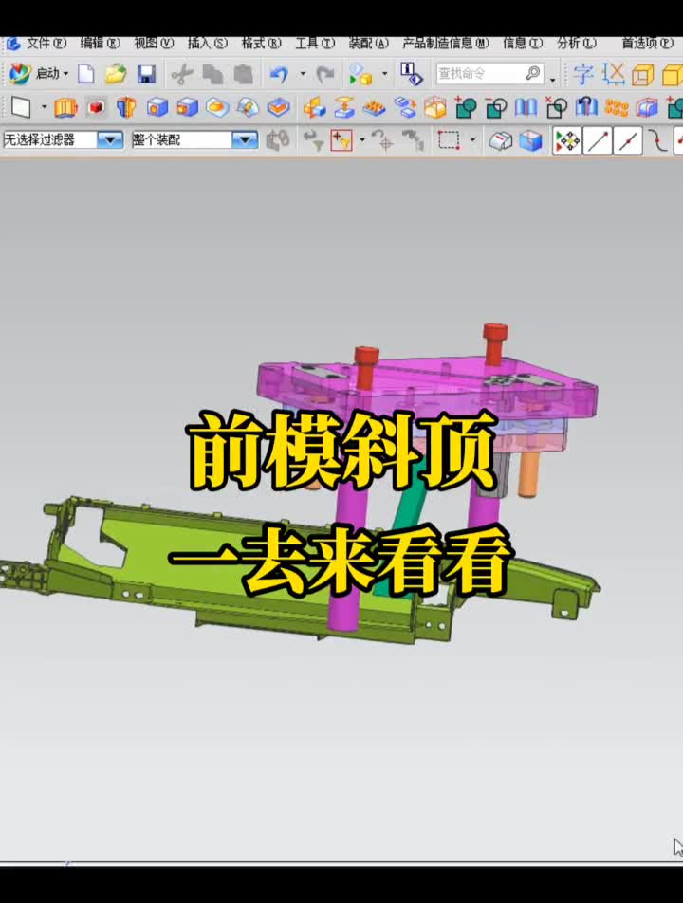683x903 pixels.
Task: Click the scissors cut icon
Action: pyautogui.click(x=182, y=74)
